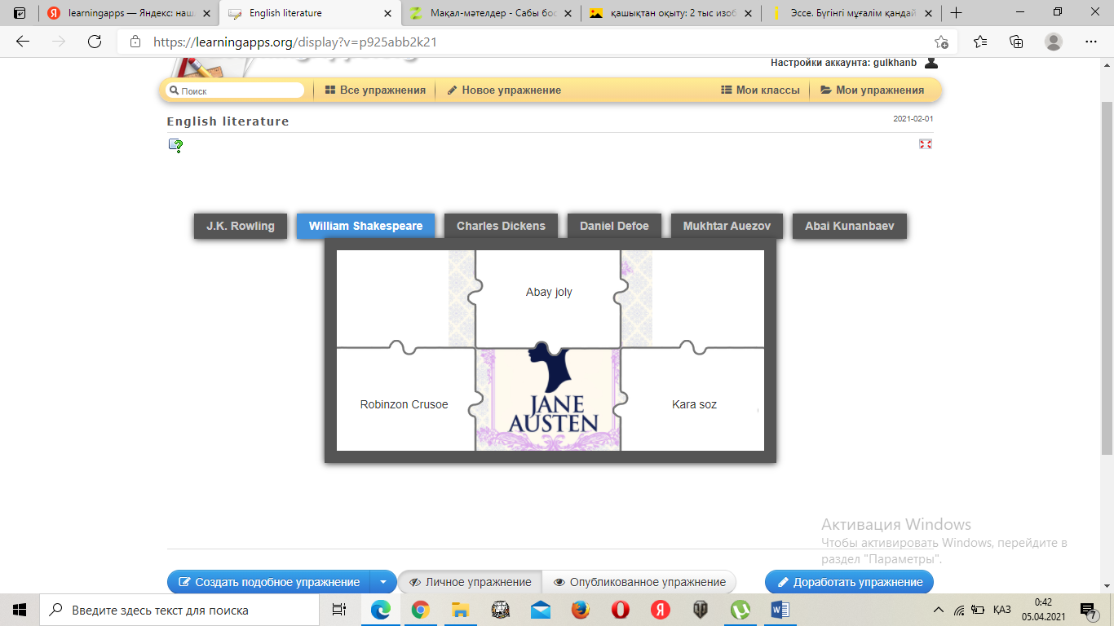Choose the William Shakespeare answer button

pyautogui.click(x=365, y=226)
